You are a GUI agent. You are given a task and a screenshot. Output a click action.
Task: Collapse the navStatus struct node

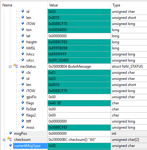click(10, 67)
